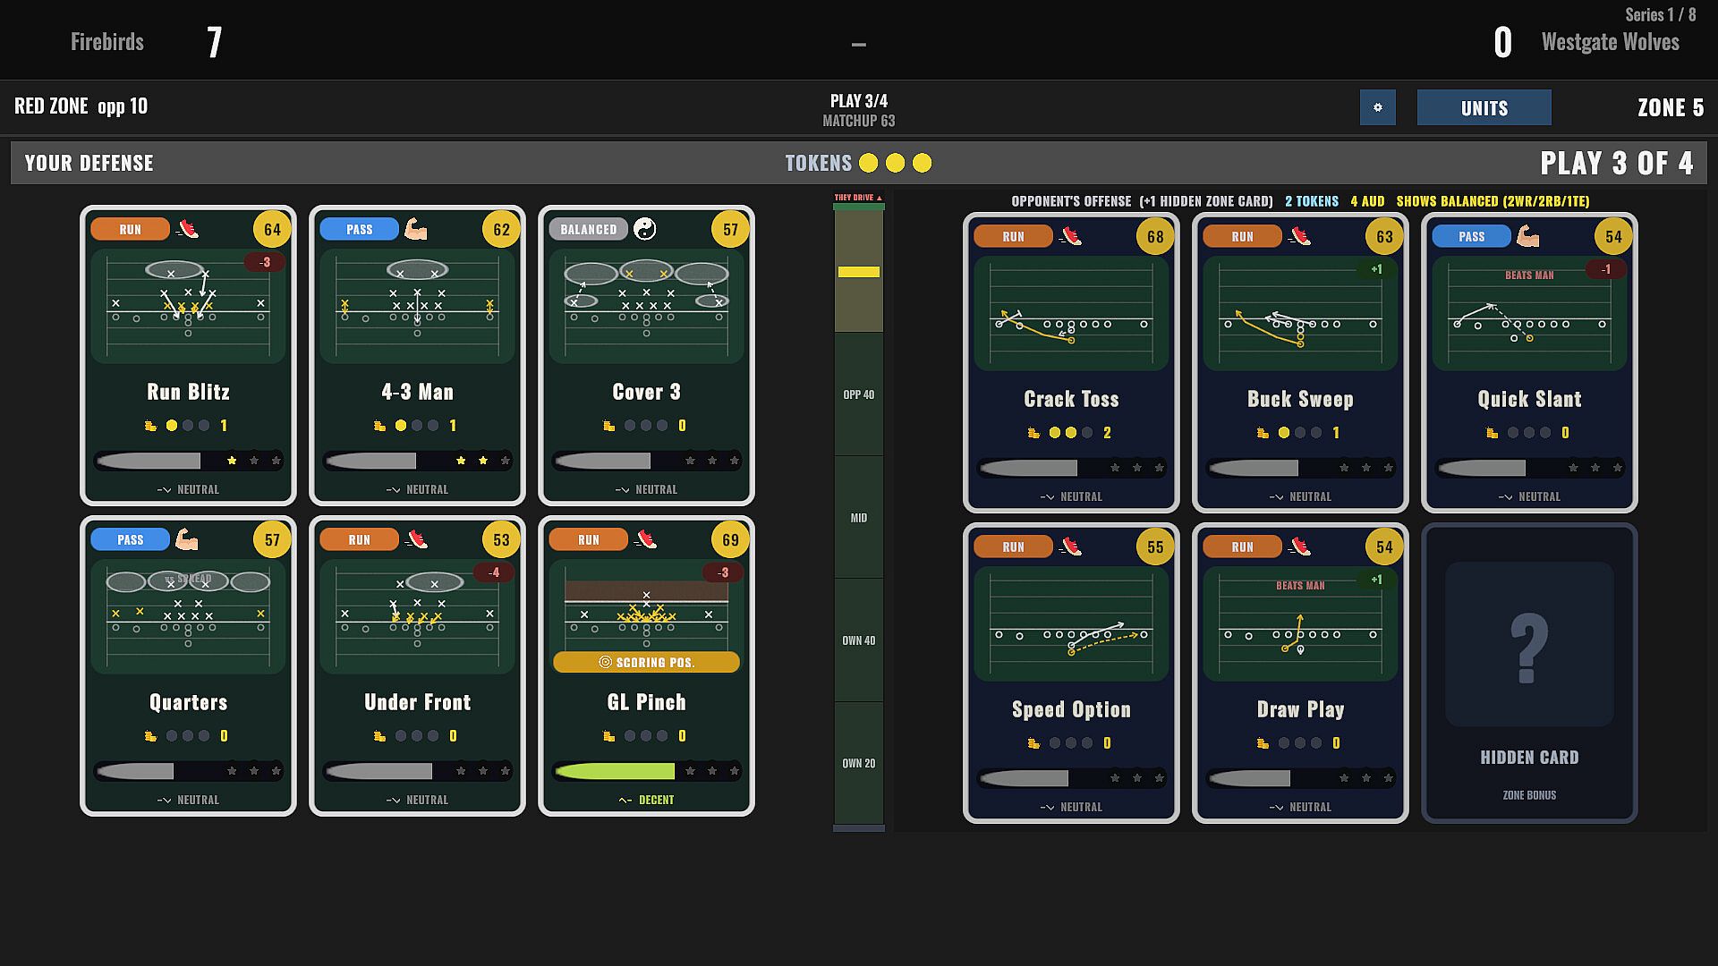Click the strength bar on Buck Sweep card
This screenshot has height=966, width=1718.
click(1253, 468)
